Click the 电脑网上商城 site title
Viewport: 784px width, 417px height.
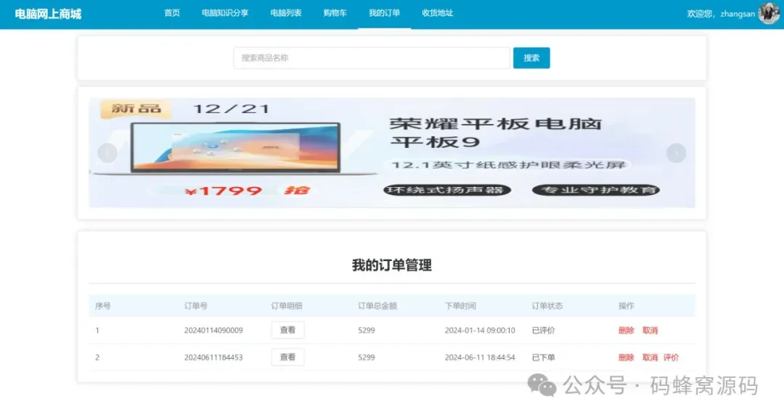click(x=48, y=14)
